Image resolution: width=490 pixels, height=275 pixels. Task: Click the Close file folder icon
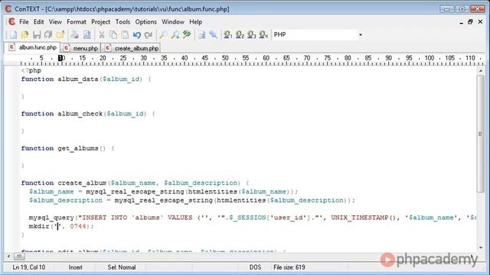60,34
